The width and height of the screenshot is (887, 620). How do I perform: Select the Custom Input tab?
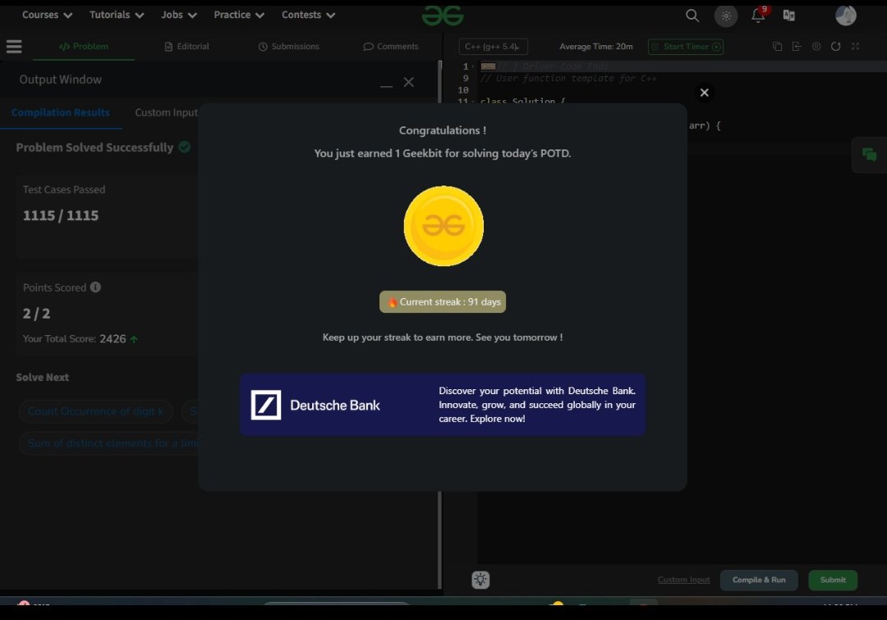point(166,113)
